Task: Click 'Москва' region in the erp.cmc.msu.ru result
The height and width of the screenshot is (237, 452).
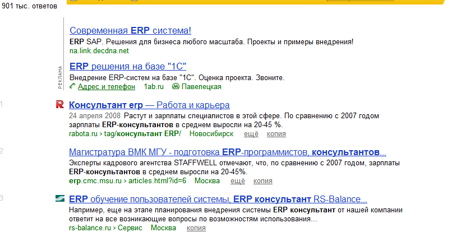Action: [207, 181]
